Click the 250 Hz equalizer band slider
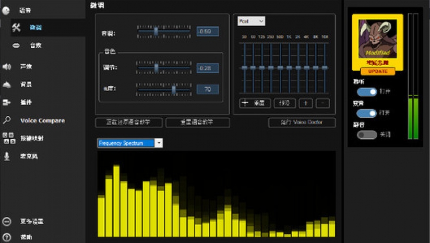The width and height of the screenshot is (430, 243). coord(271,68)
